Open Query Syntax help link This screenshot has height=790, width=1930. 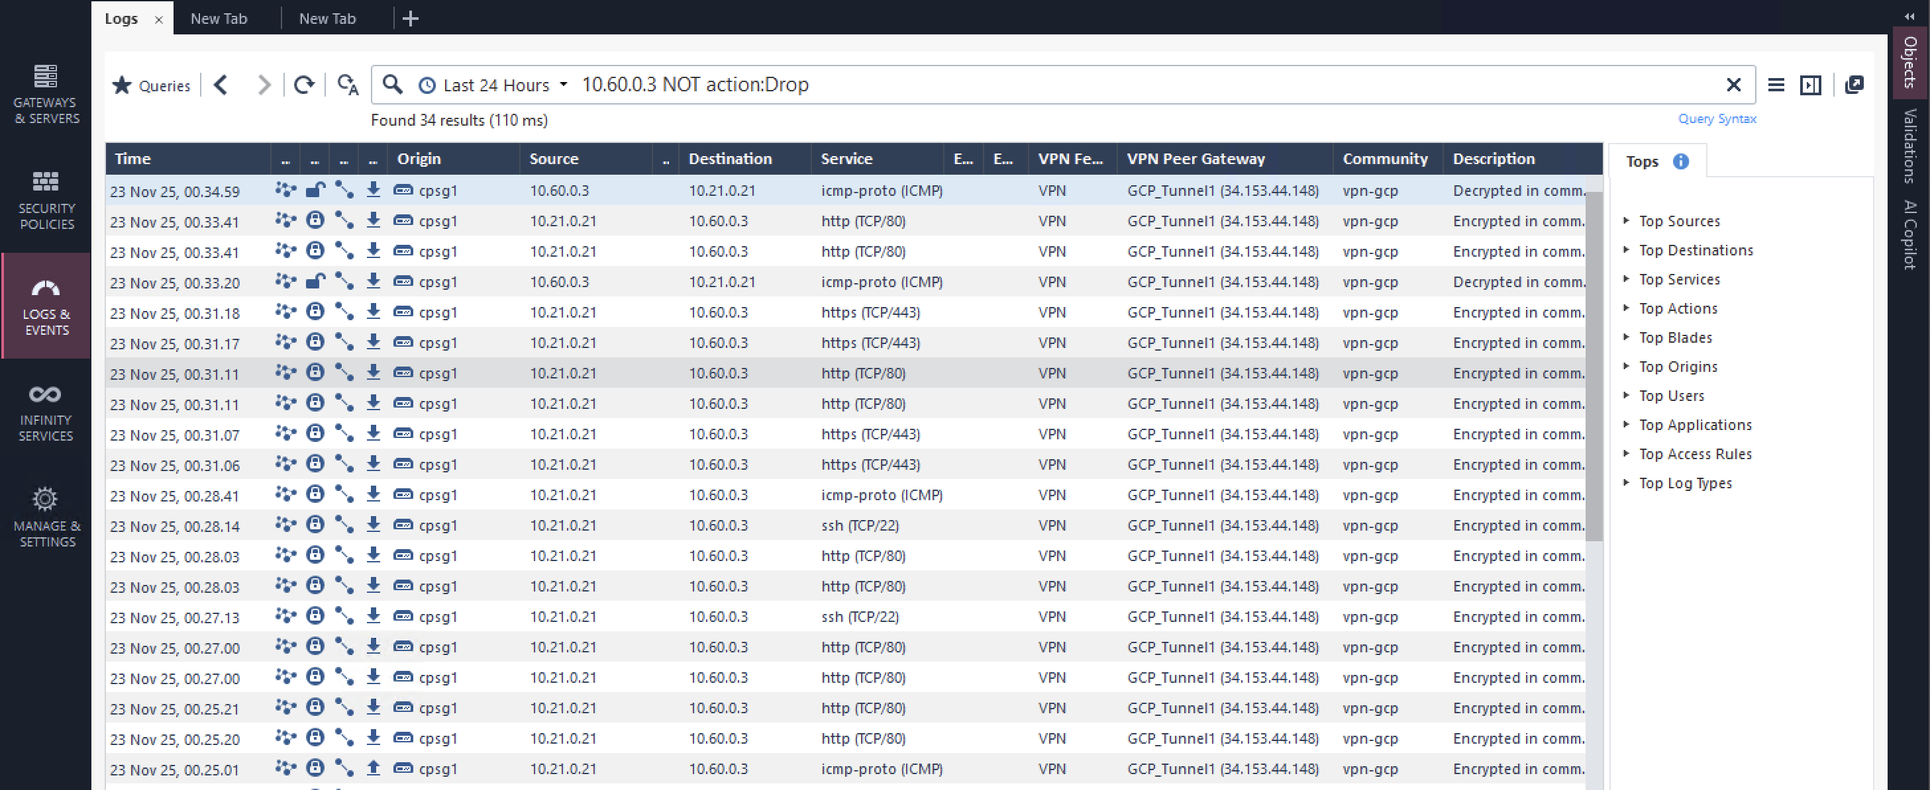1717,118
